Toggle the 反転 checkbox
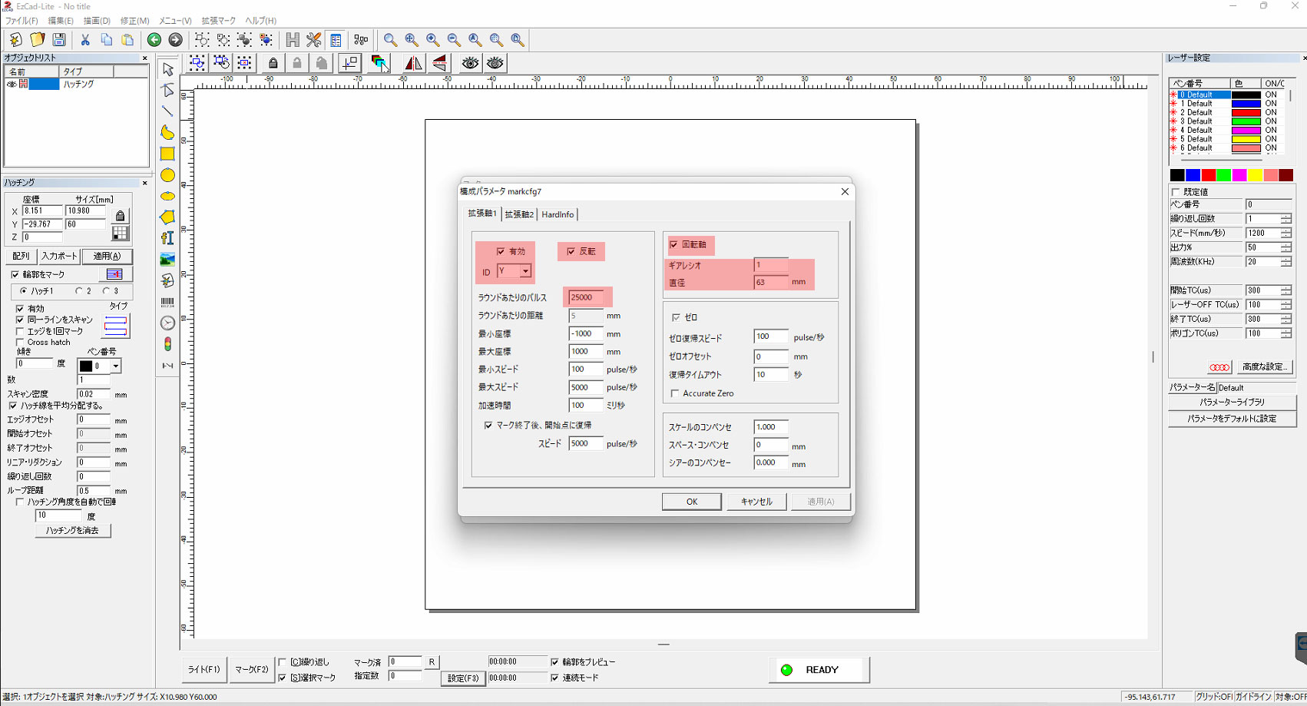The image size is (1307, 706). 571,251
